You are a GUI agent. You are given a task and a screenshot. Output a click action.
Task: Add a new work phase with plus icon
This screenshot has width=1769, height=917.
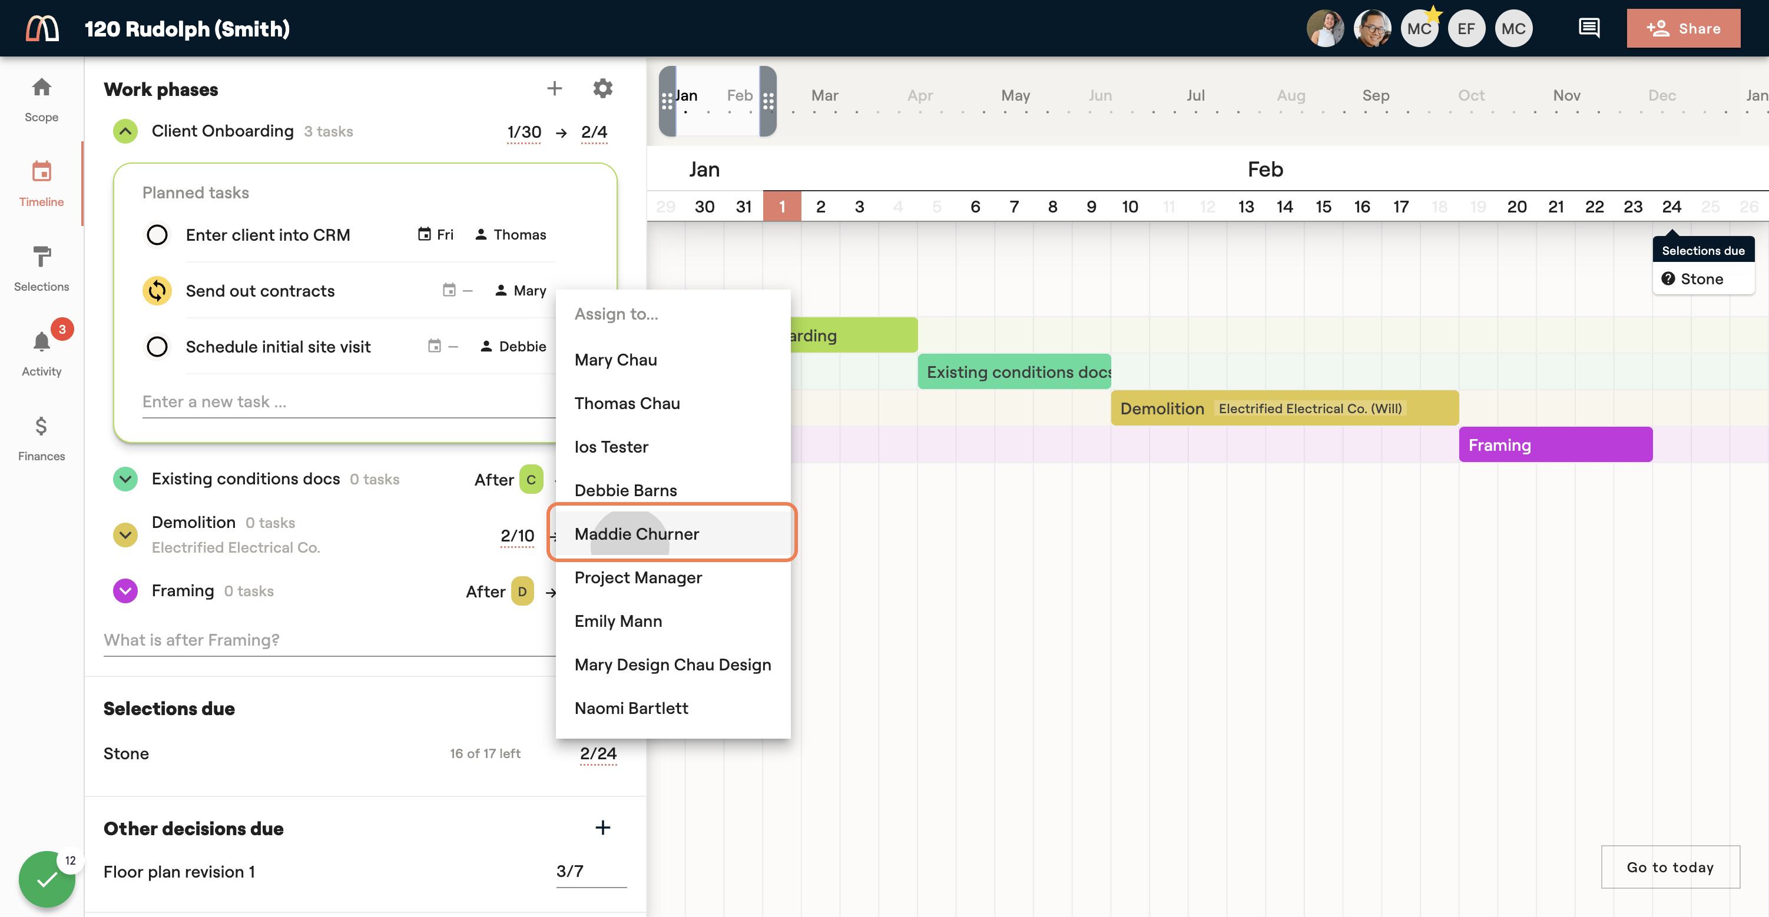point(554,88)
